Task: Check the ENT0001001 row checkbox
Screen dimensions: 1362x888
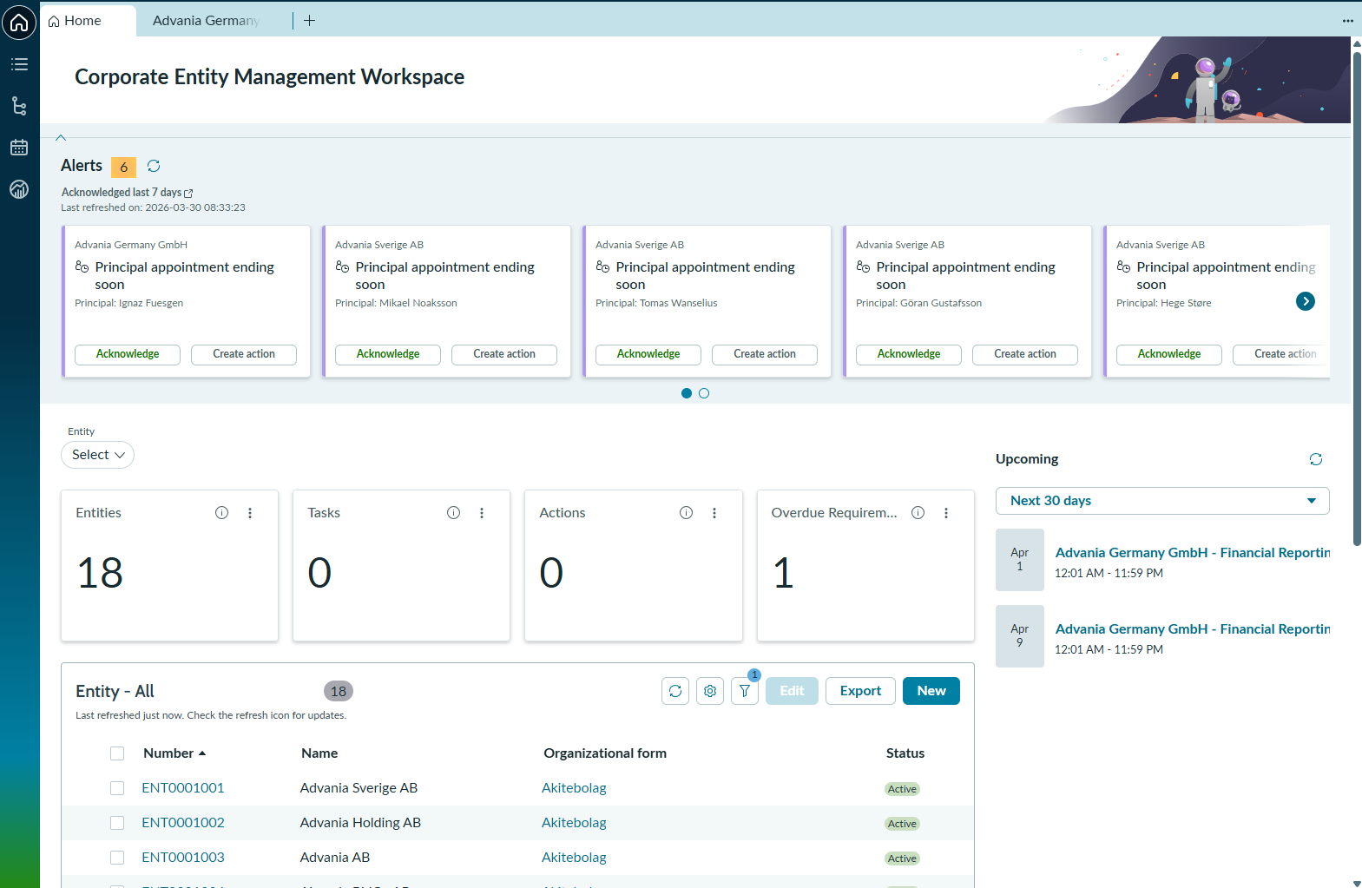Action: 117,788
